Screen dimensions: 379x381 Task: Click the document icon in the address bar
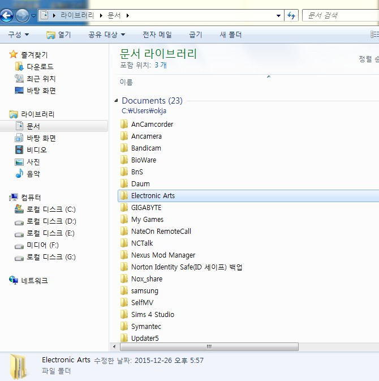click(45, 15)
